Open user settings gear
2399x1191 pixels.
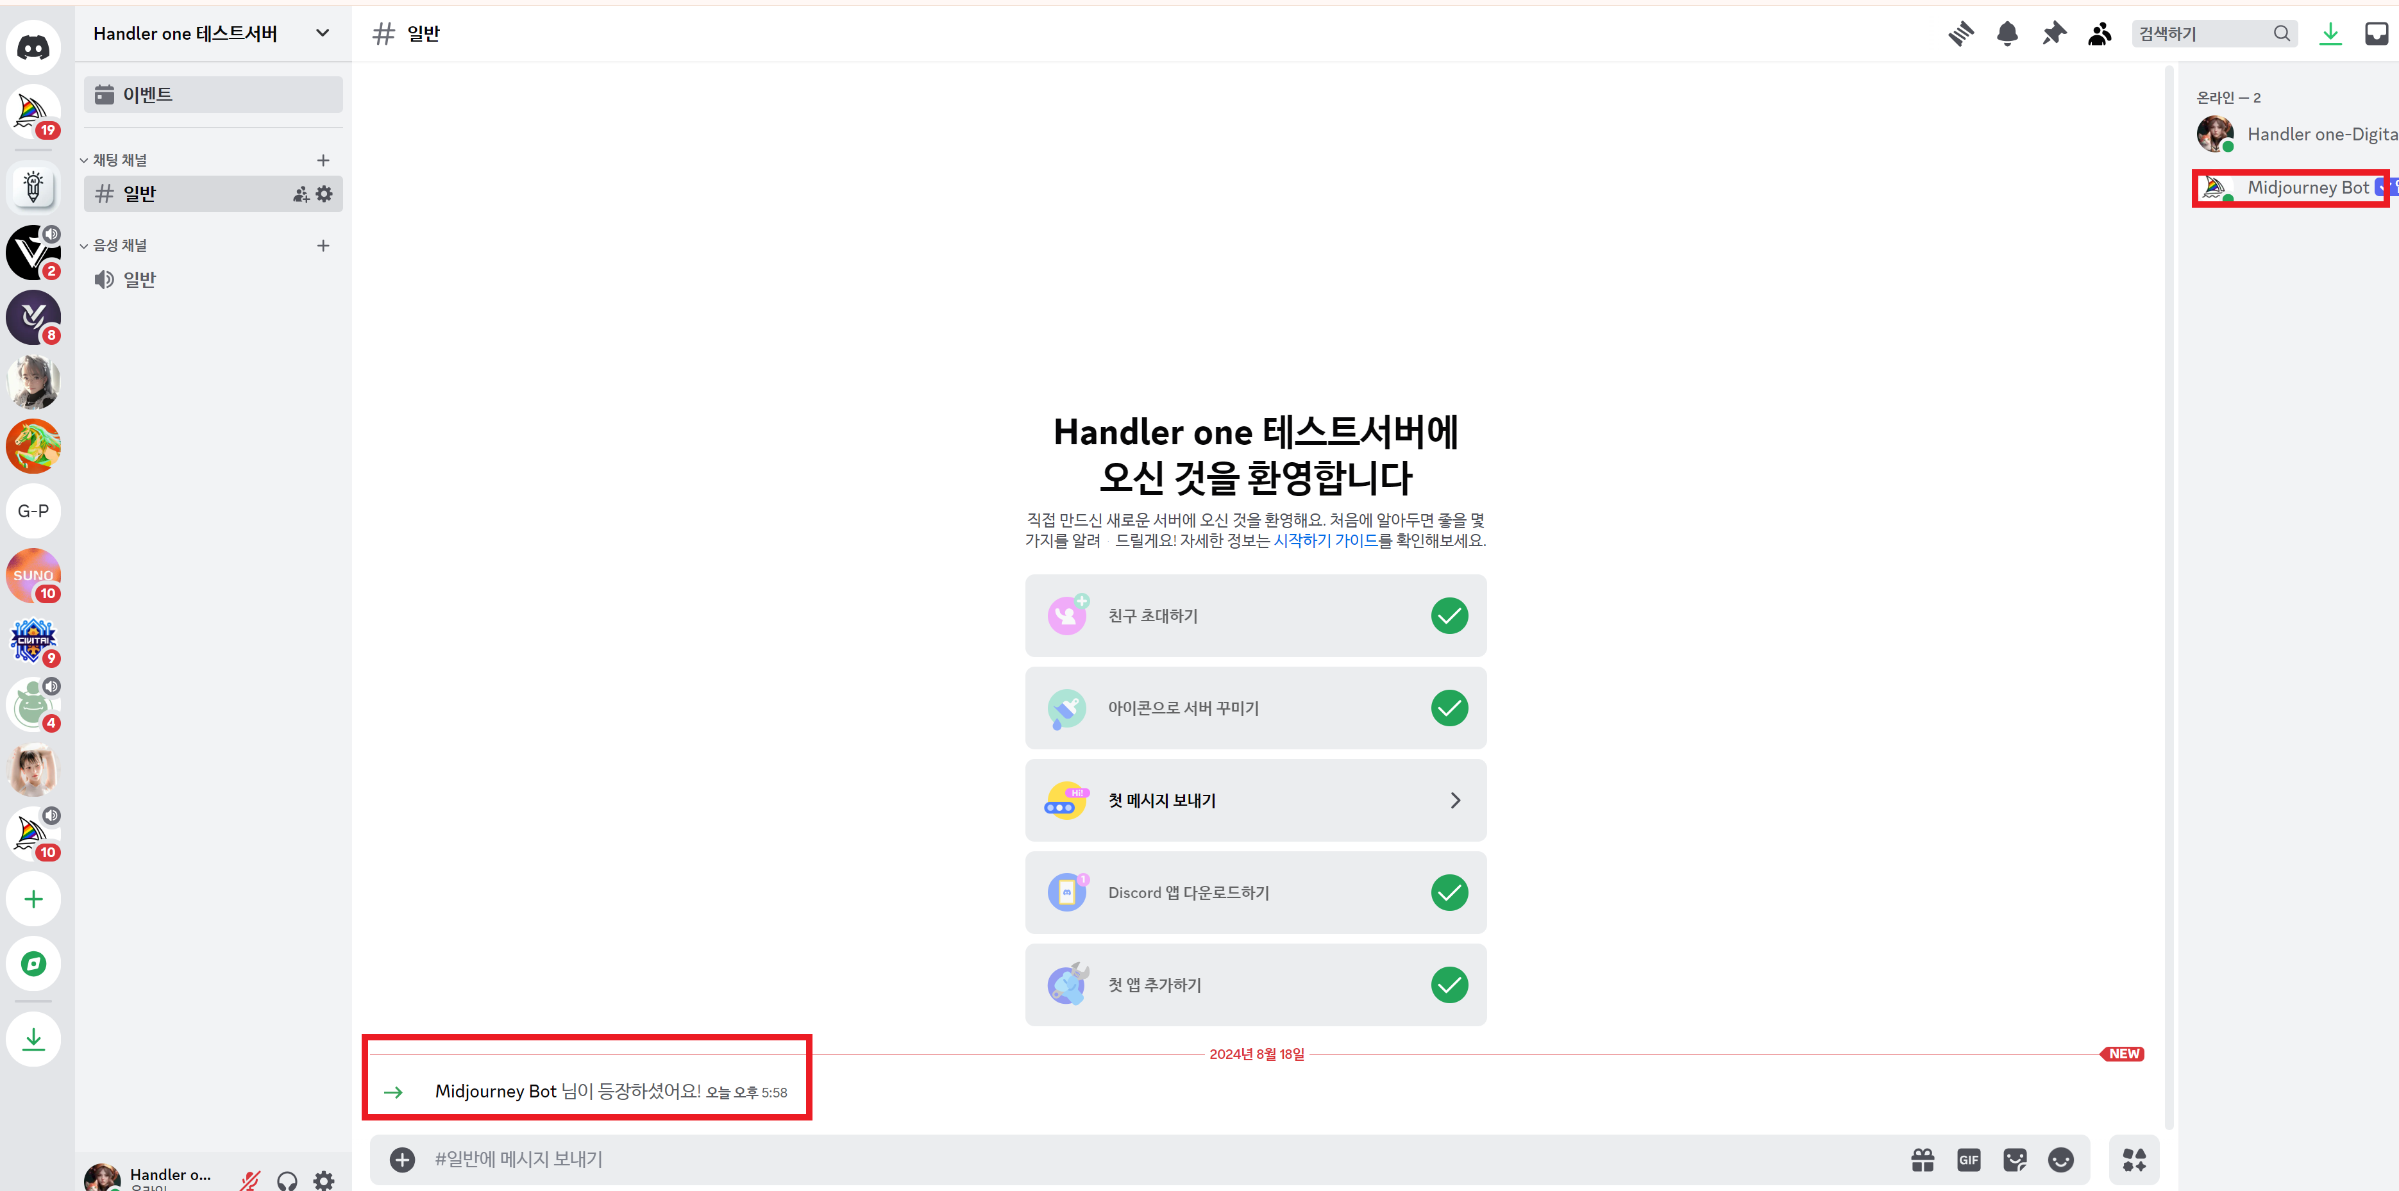[324, 1180]
